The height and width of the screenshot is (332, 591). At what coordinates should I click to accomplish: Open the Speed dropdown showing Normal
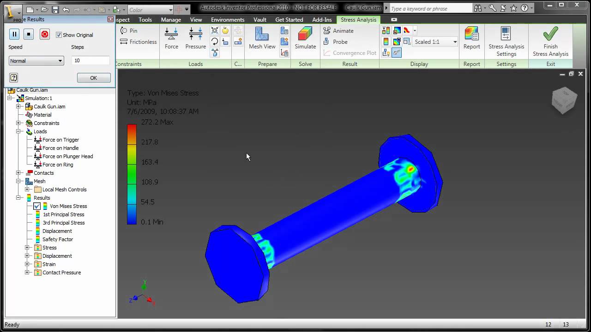click(36, 61)
